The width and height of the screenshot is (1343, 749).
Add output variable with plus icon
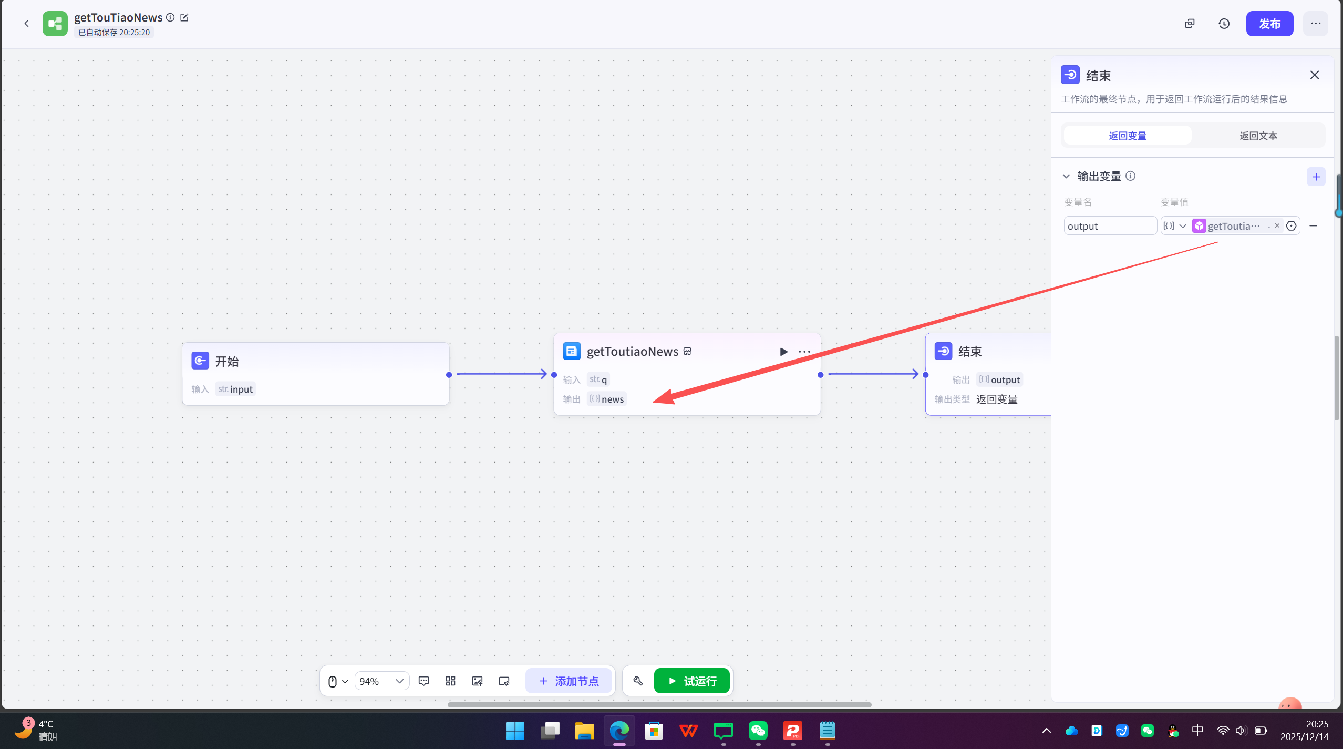pyautogui.click(x=1316, y=177)
